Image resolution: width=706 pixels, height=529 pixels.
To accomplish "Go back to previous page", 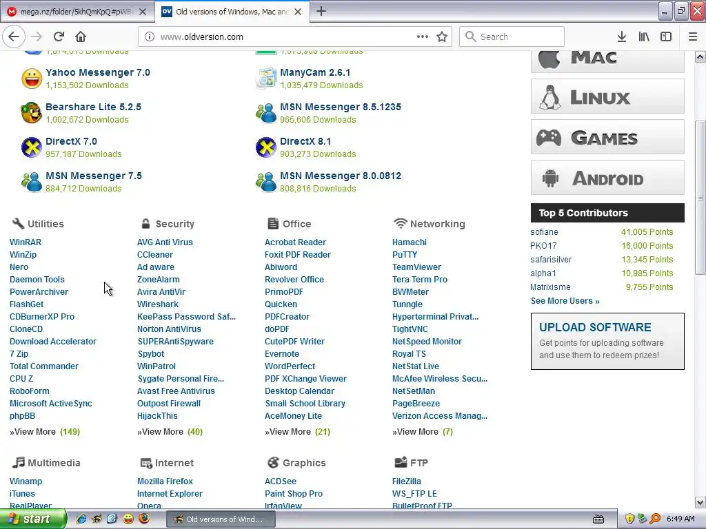I will (14, 37).
